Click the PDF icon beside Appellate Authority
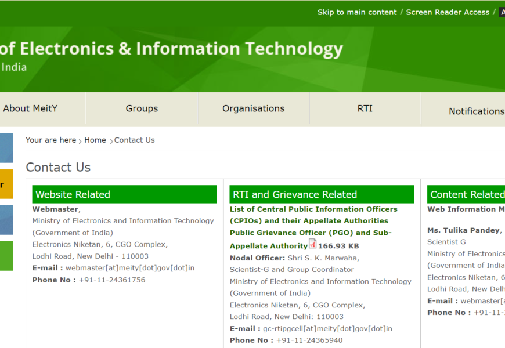The width and height of the screenshot is (505, 348). pos(312,244)
